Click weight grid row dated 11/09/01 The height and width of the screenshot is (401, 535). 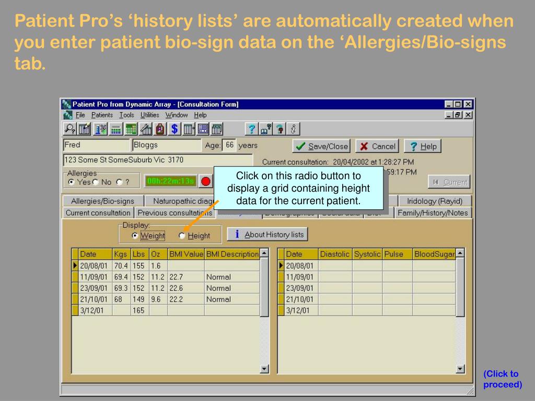166,277
